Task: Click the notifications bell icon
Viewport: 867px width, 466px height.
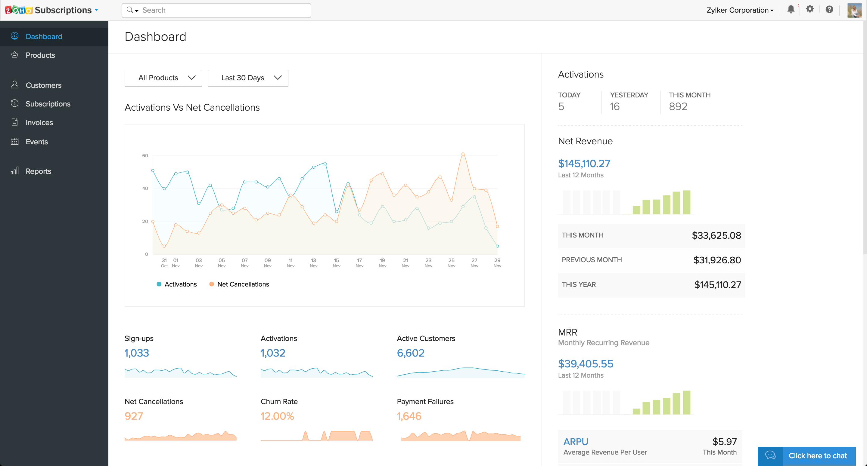Action: click(791, 9)
